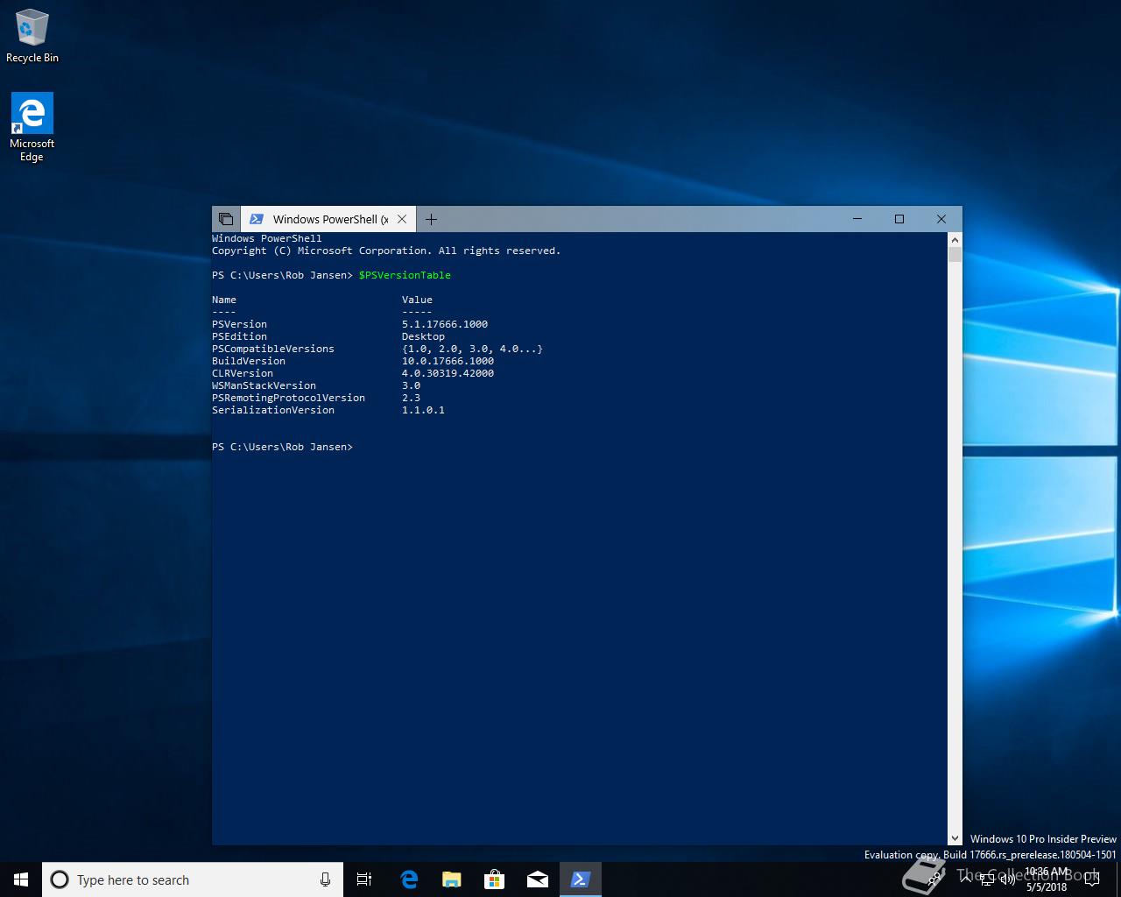Open Microsoft Store from the taskbar
The width and height of the screenshot is (1121, 897).
point(495,879)
